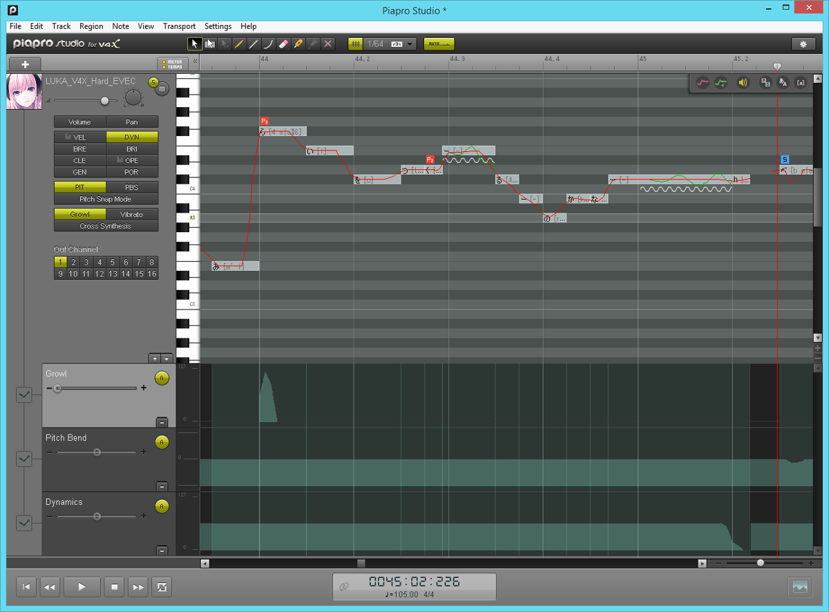
Task: Collapse the Growl lane with its minus button
Action: (162, 422)
